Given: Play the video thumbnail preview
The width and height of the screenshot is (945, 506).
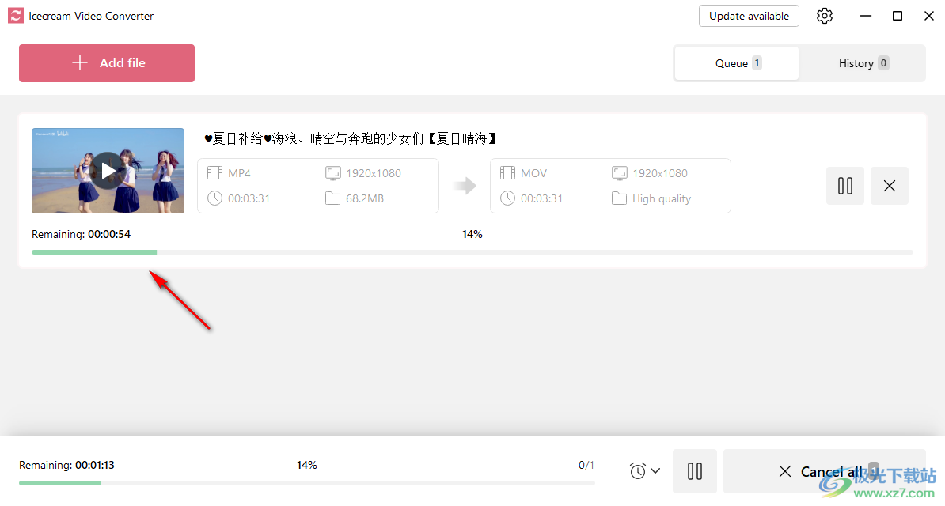Looking at the screenshot, I should click(108, 171).
